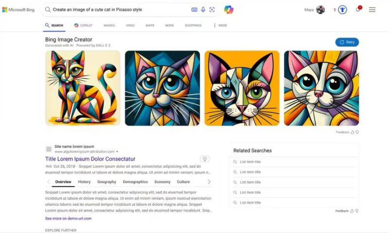389x233 pixels.
Task: Open the notifications bell
Action: click(358, 10)
